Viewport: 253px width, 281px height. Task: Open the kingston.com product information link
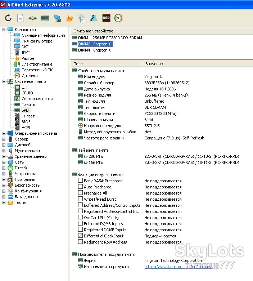point(178,267)
